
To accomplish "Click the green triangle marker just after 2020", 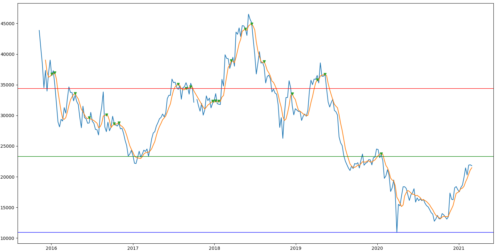I will point(381,154).
